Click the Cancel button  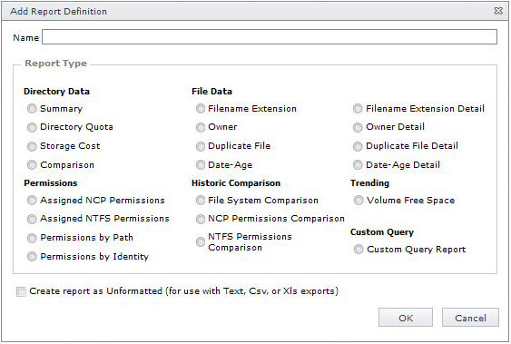[470, 318]
